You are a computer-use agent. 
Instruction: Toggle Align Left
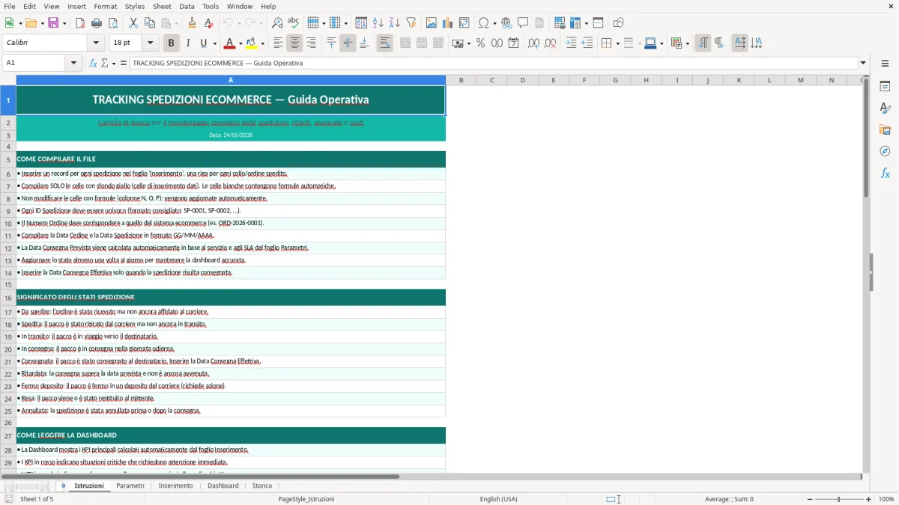[x=278, y=43]
